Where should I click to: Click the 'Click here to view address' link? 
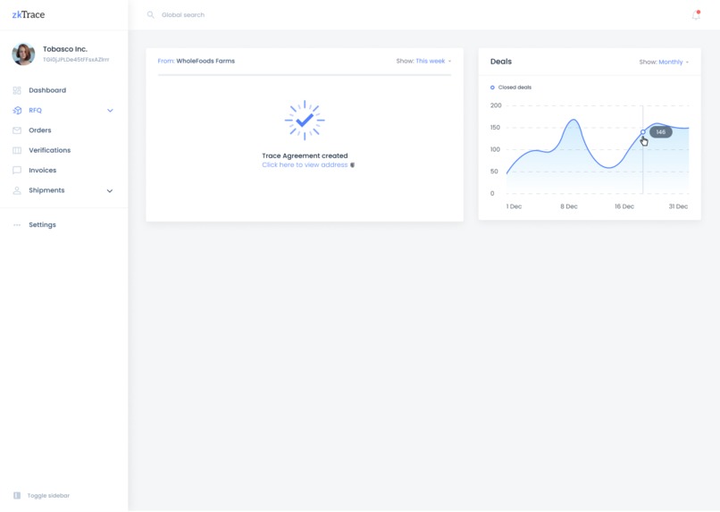tap(305, 164)
